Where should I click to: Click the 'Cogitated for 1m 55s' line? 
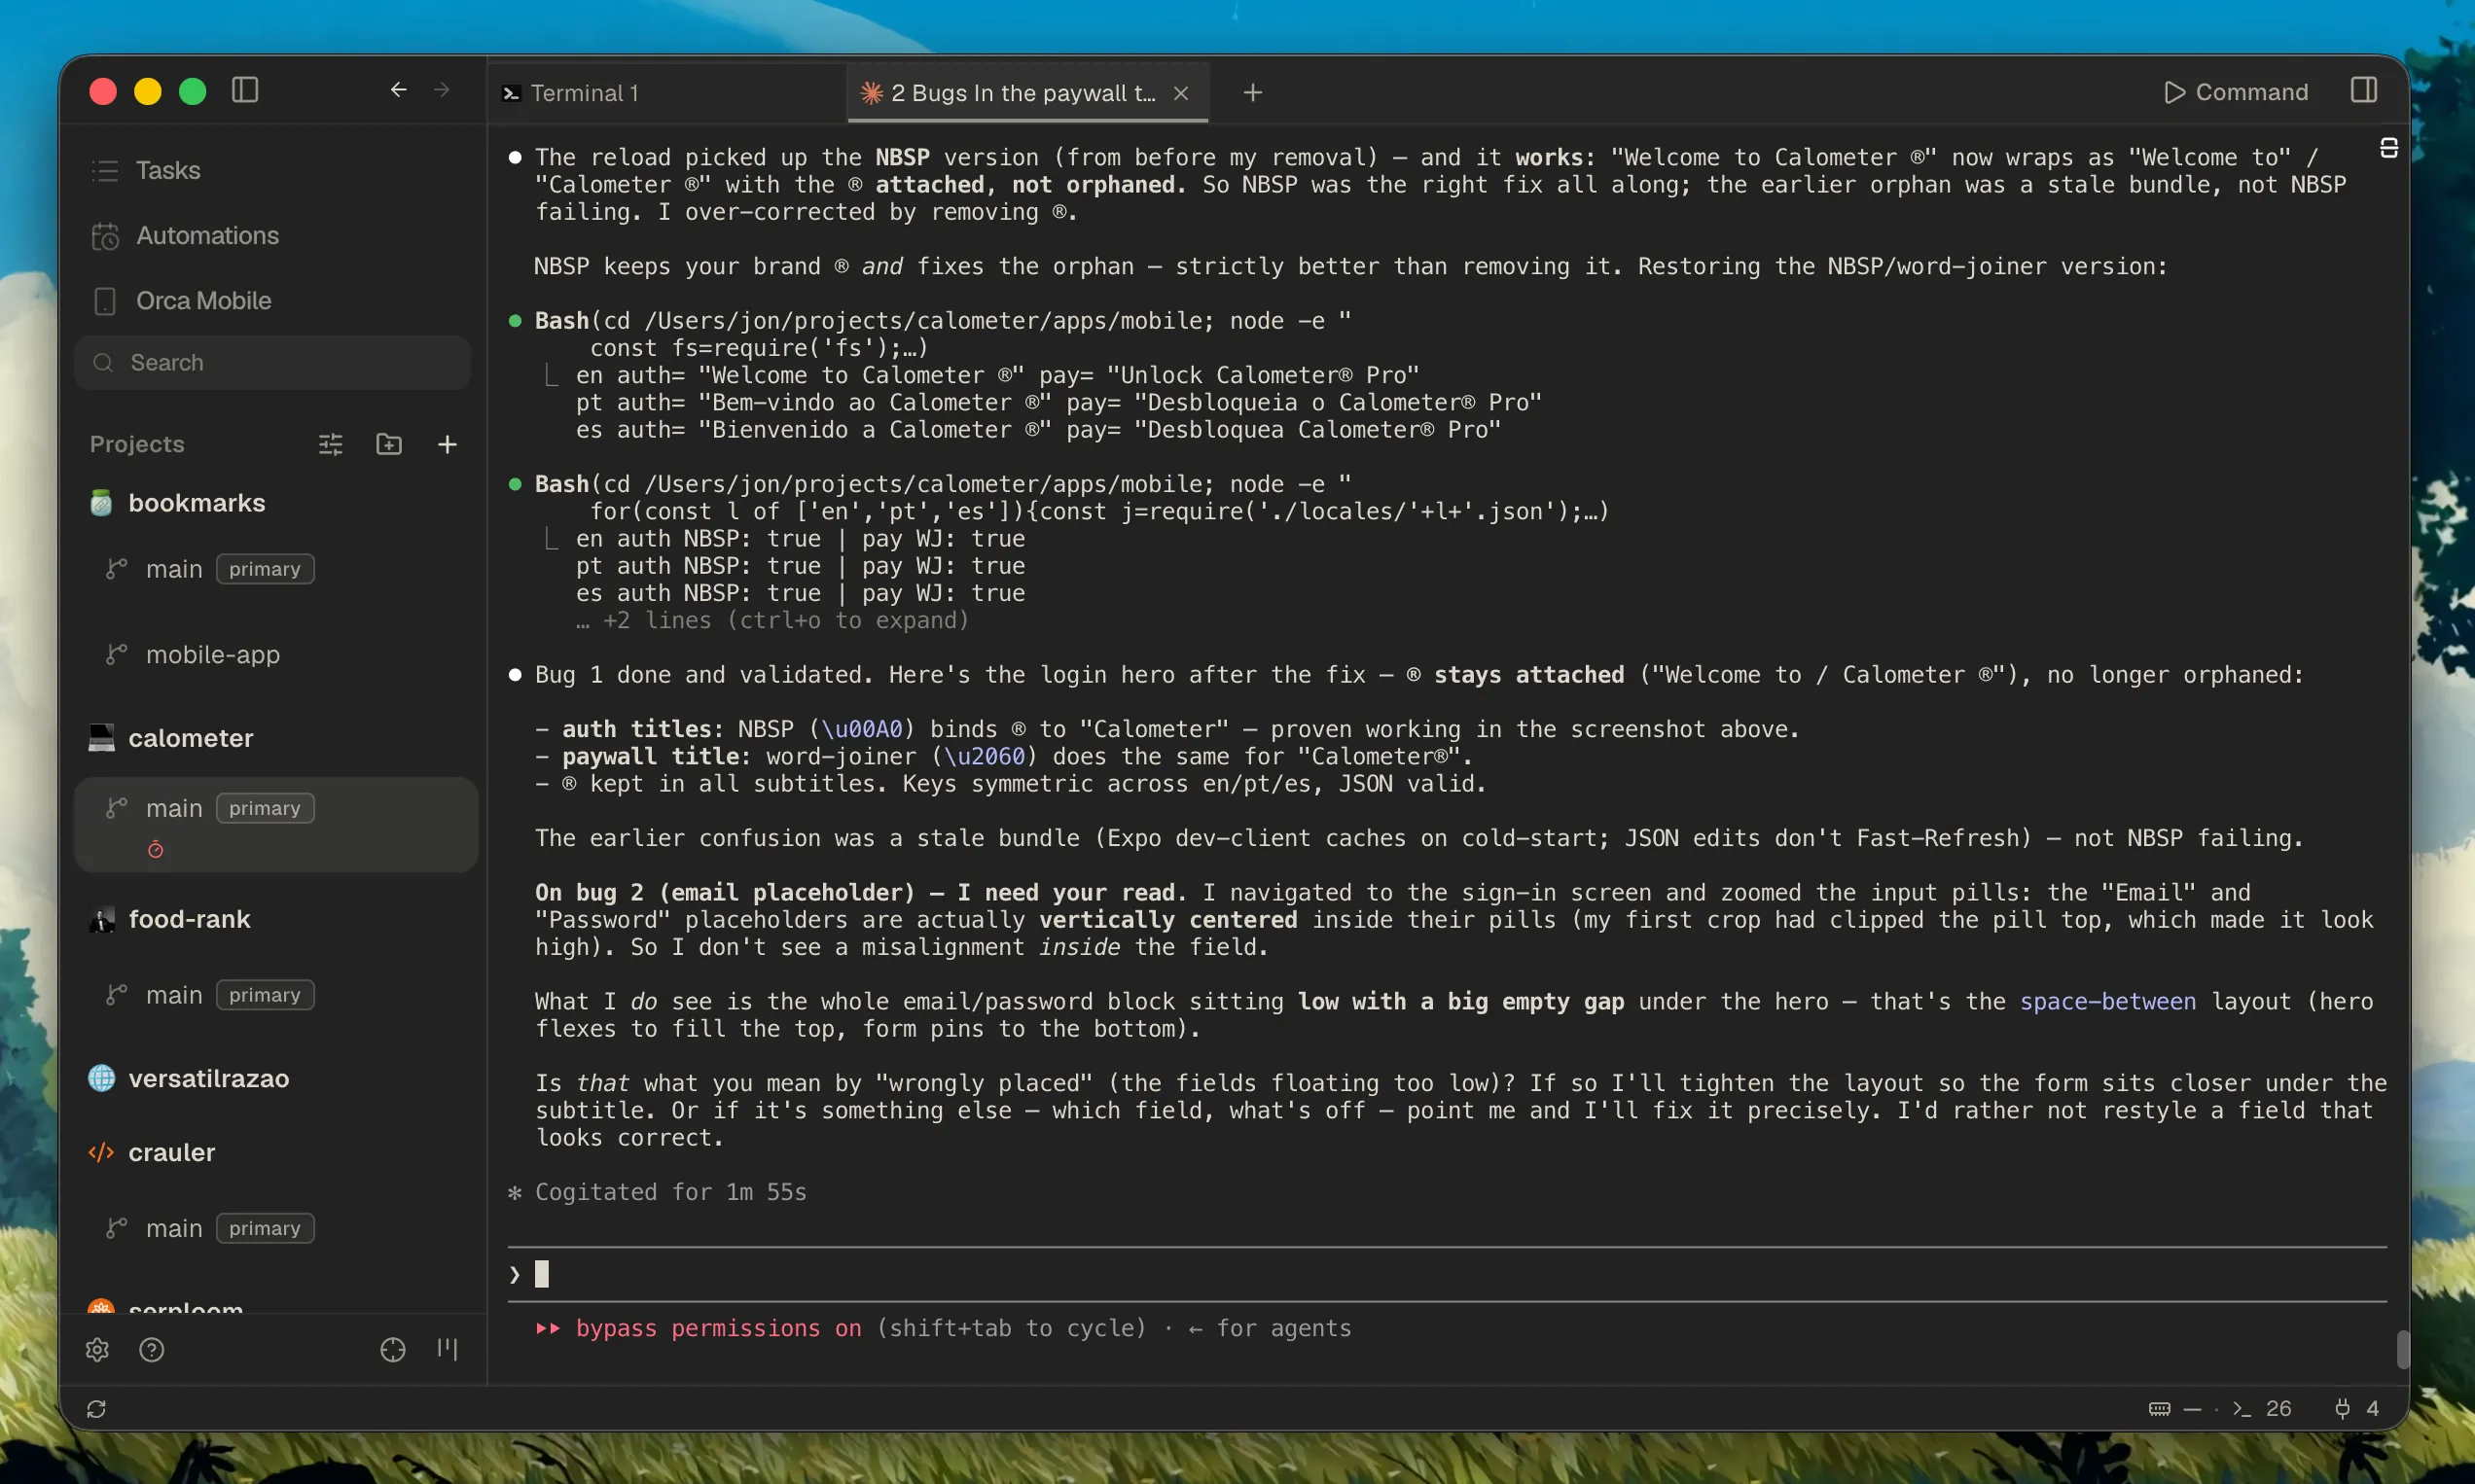[x=670, y=1192]
